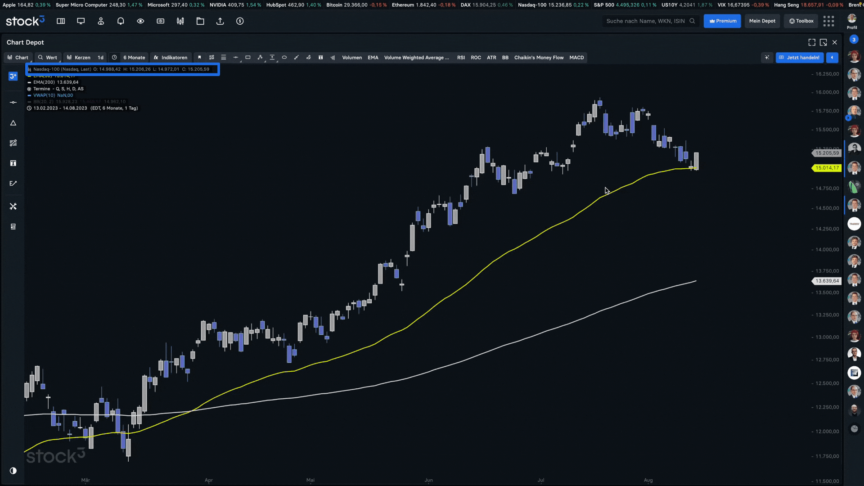Open the folder icon in top bar
The height and width of the screenshot is (486, 864).
[x=200, y=21]
